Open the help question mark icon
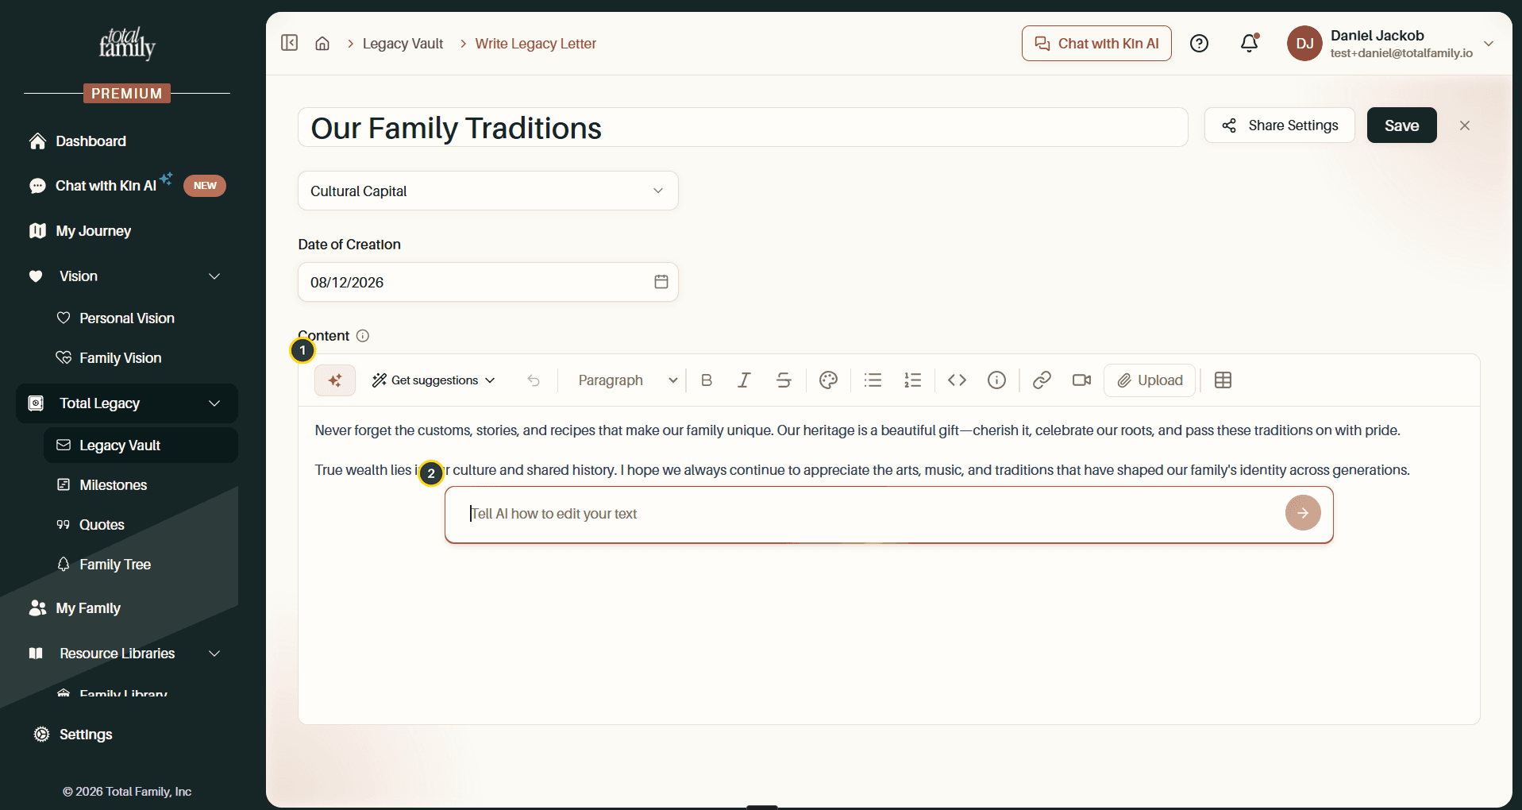 tap(1199, 44)
